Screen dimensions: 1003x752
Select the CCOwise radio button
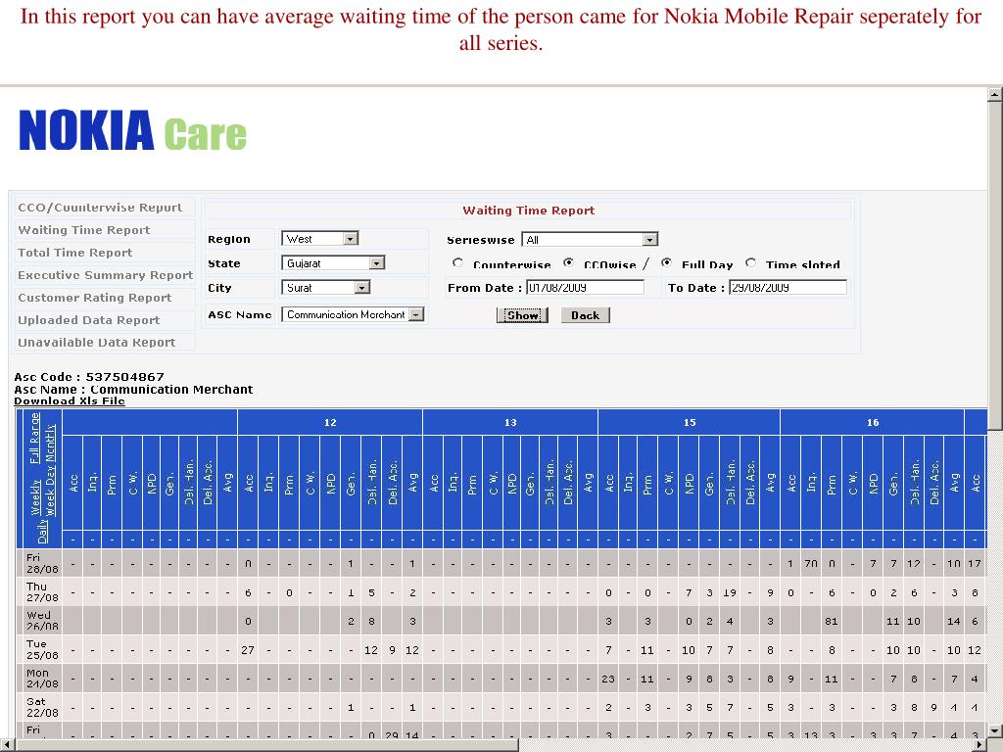(x=568, y=262)
